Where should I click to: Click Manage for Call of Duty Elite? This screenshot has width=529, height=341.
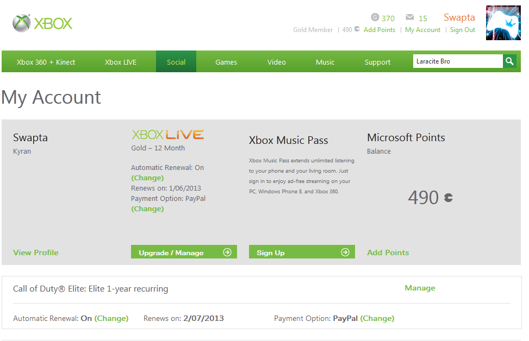click(420, 288)
